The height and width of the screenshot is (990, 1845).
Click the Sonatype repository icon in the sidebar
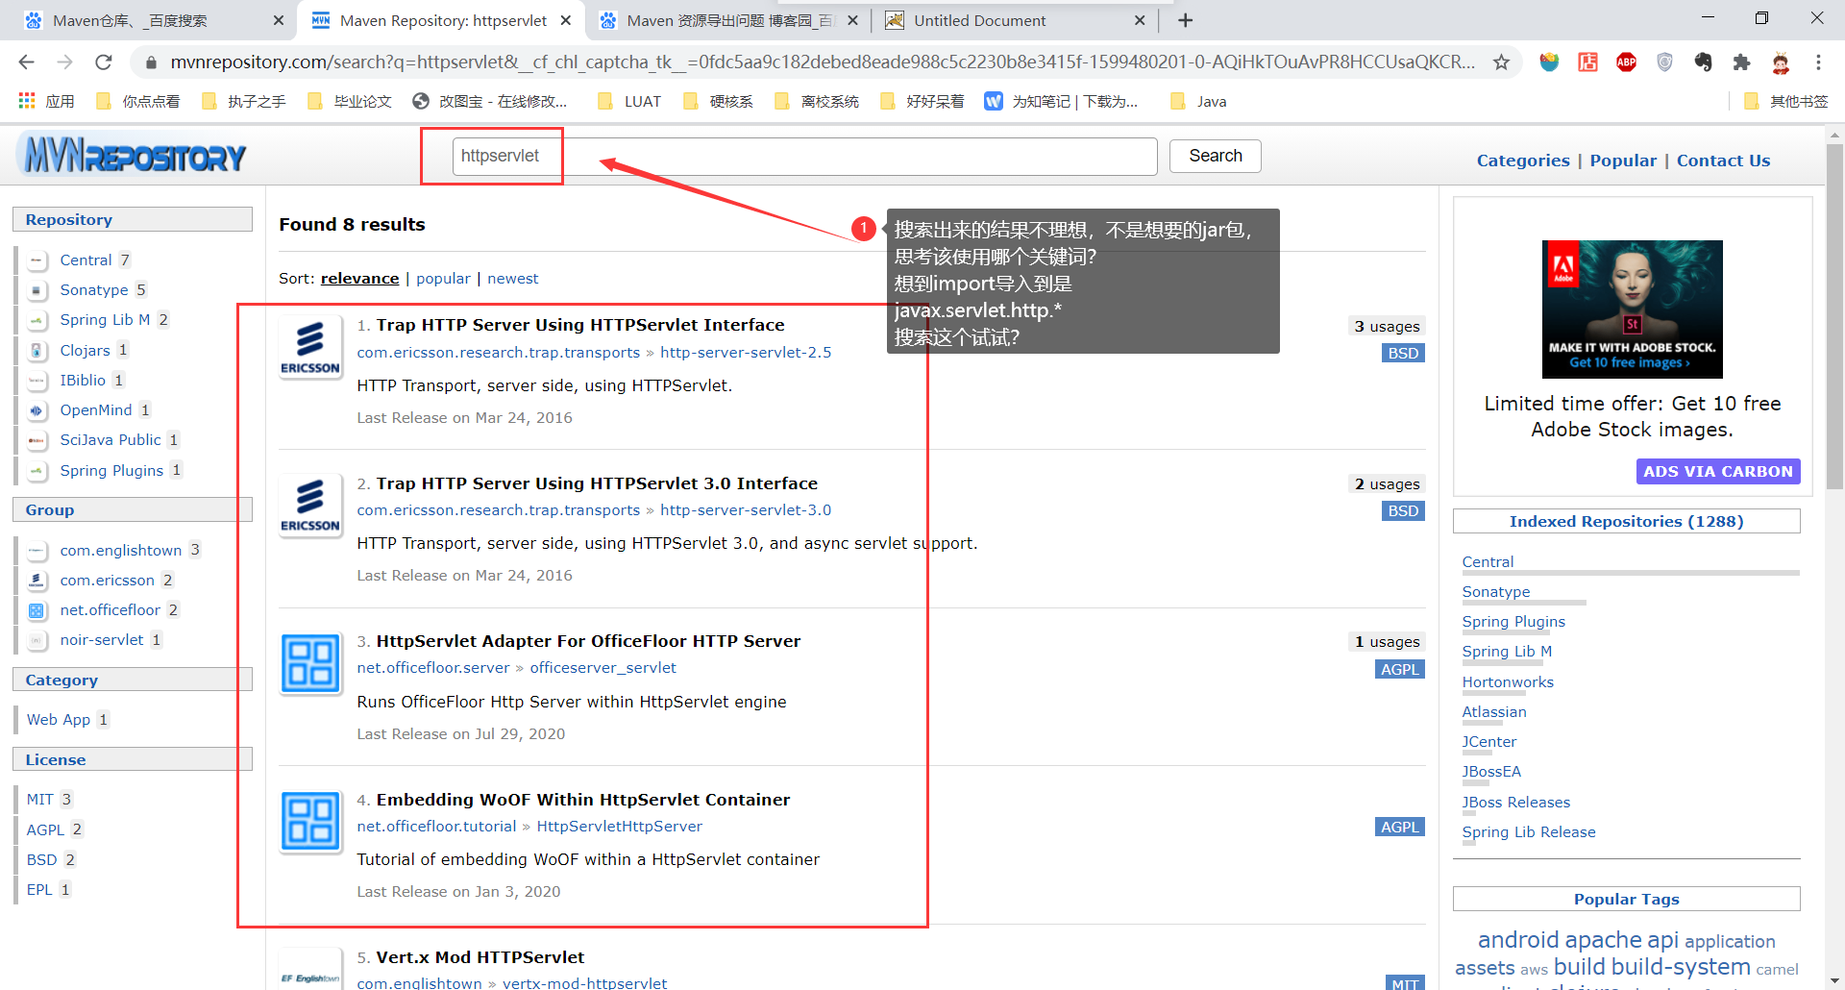pos(37,290)
